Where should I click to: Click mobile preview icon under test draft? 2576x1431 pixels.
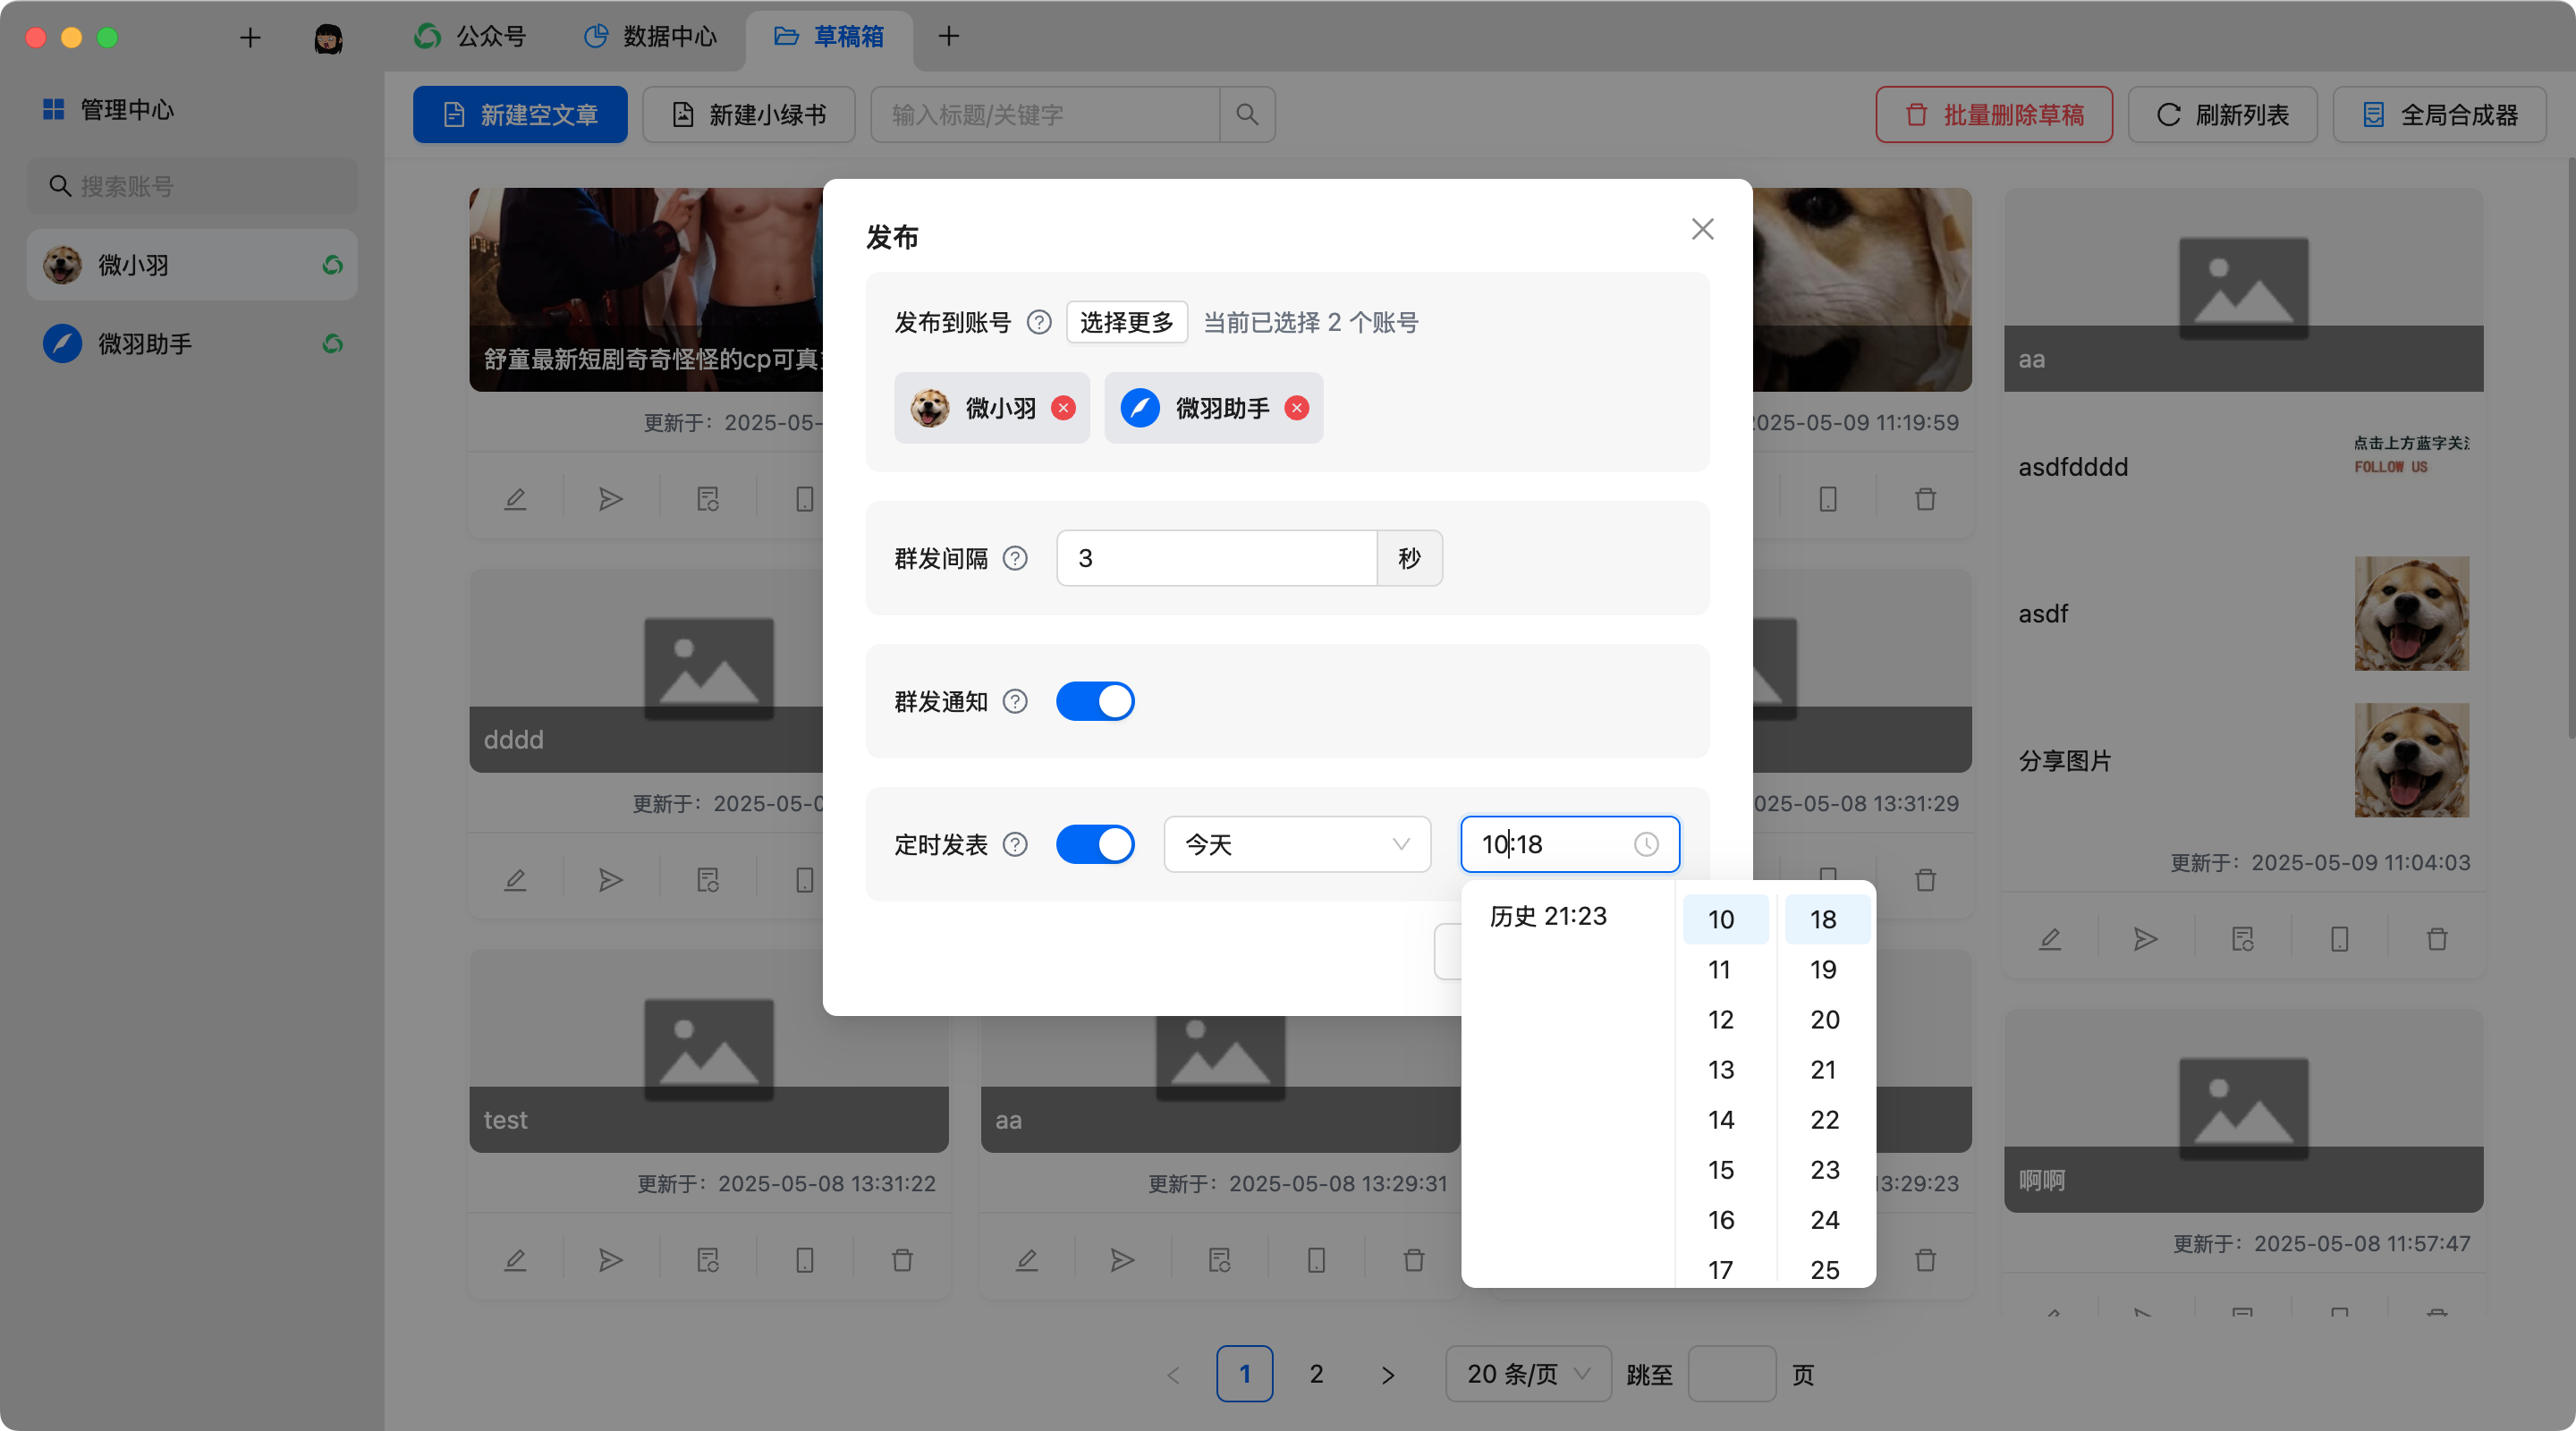[805, 1260]
